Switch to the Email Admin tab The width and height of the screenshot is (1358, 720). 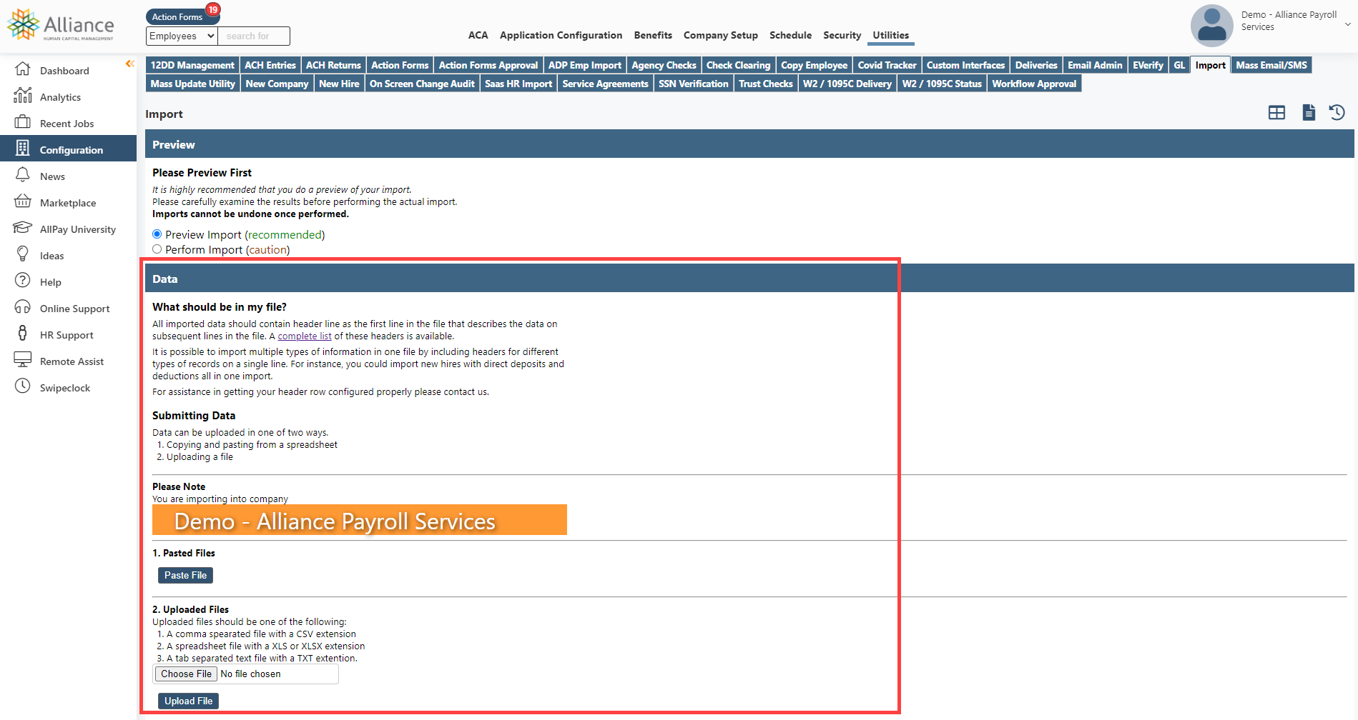coord(1096,65)
